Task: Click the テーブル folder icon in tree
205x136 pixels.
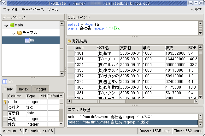Action: pyautogui.click(x=19, y=33)
